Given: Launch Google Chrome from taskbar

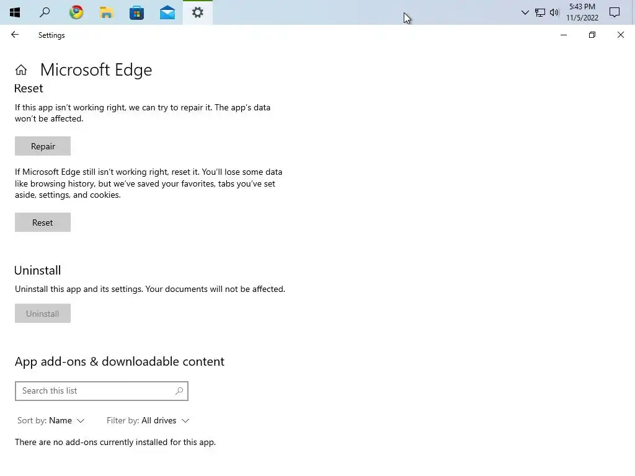Looking at the screenshot, I should 76,12.
